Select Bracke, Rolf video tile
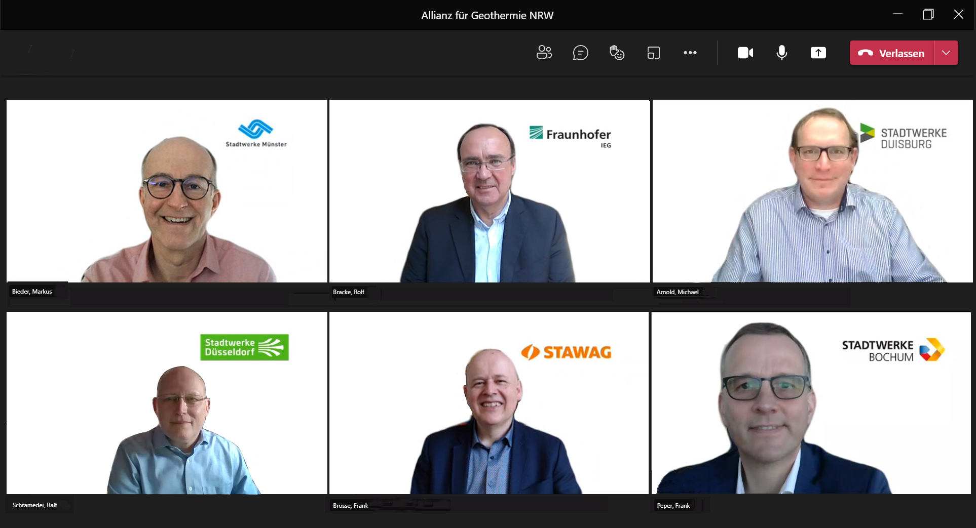The height and width of the screenshot is (528, 976). point(490,191)
